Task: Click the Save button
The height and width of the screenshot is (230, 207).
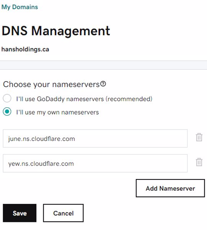Action: tap(20, 213)
